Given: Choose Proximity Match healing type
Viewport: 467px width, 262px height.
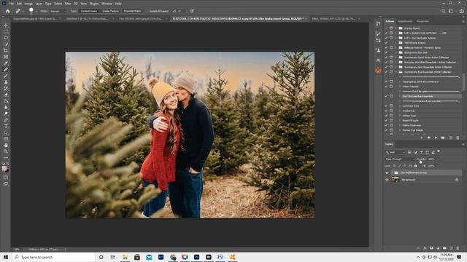Looking at the screenshot, I should pyautogui.click(x=132, y=11).
